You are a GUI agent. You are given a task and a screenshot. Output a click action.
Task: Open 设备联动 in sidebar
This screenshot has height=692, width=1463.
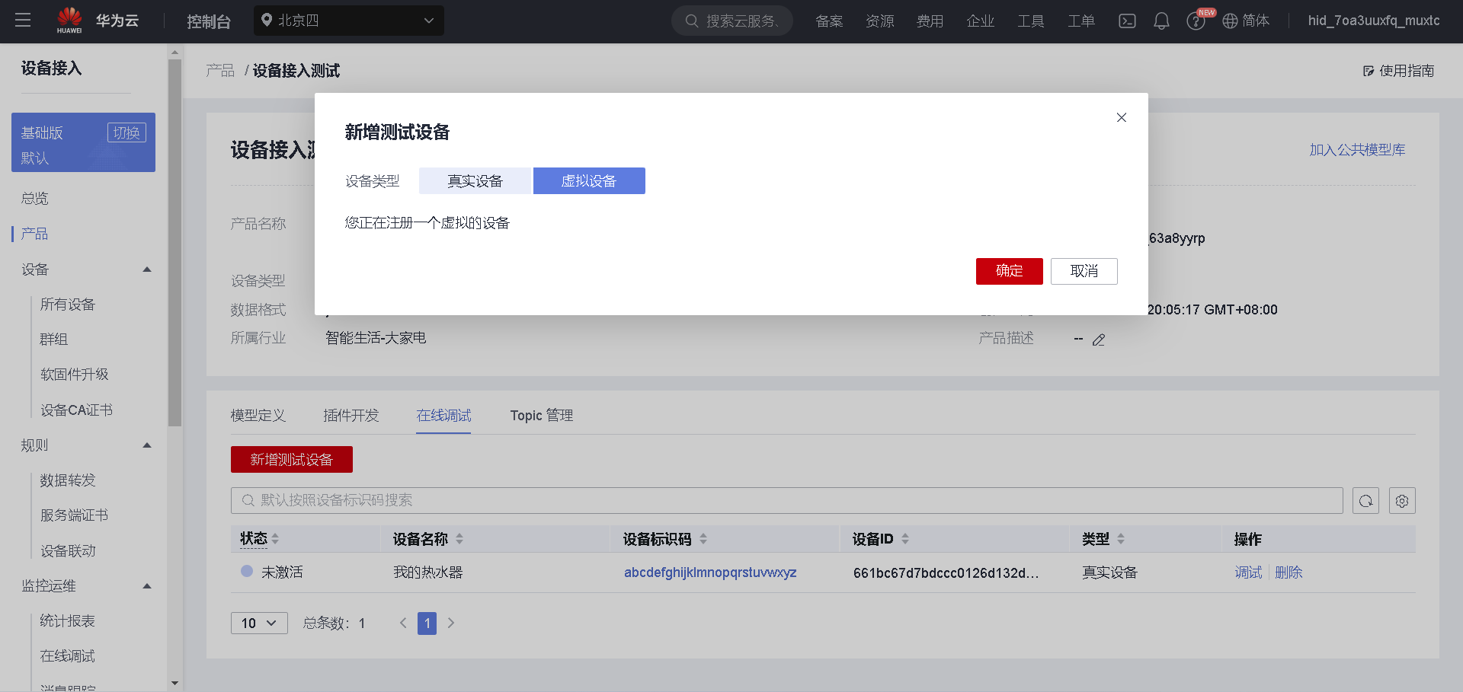[68, 551]
